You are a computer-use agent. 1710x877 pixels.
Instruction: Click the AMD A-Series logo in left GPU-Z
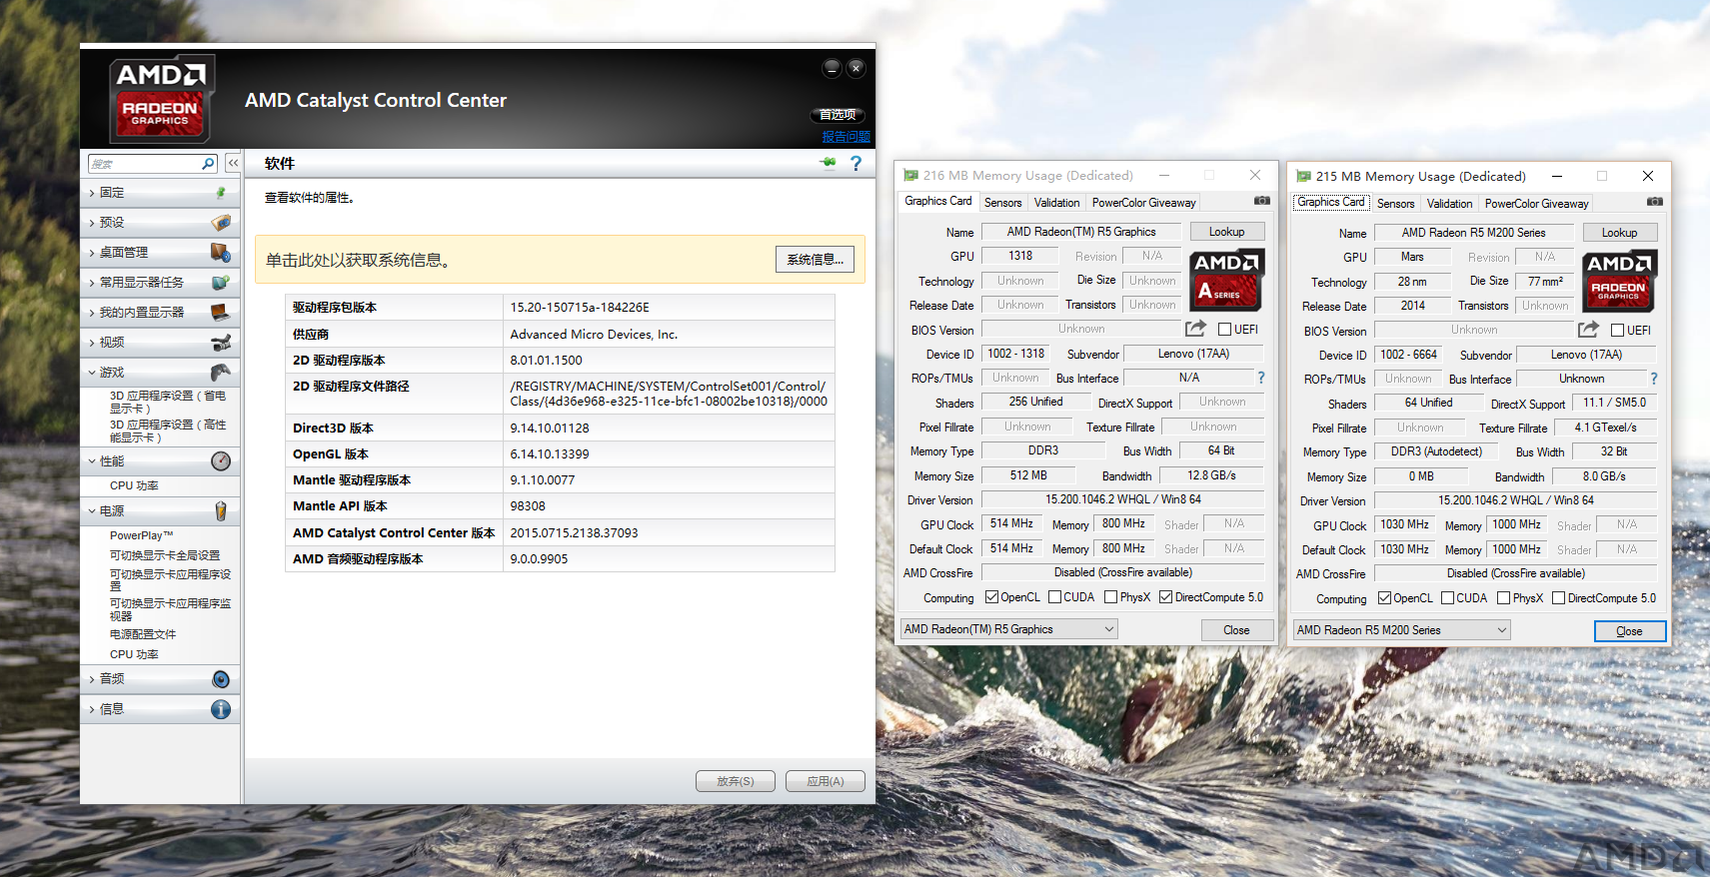coord(1227,280)
